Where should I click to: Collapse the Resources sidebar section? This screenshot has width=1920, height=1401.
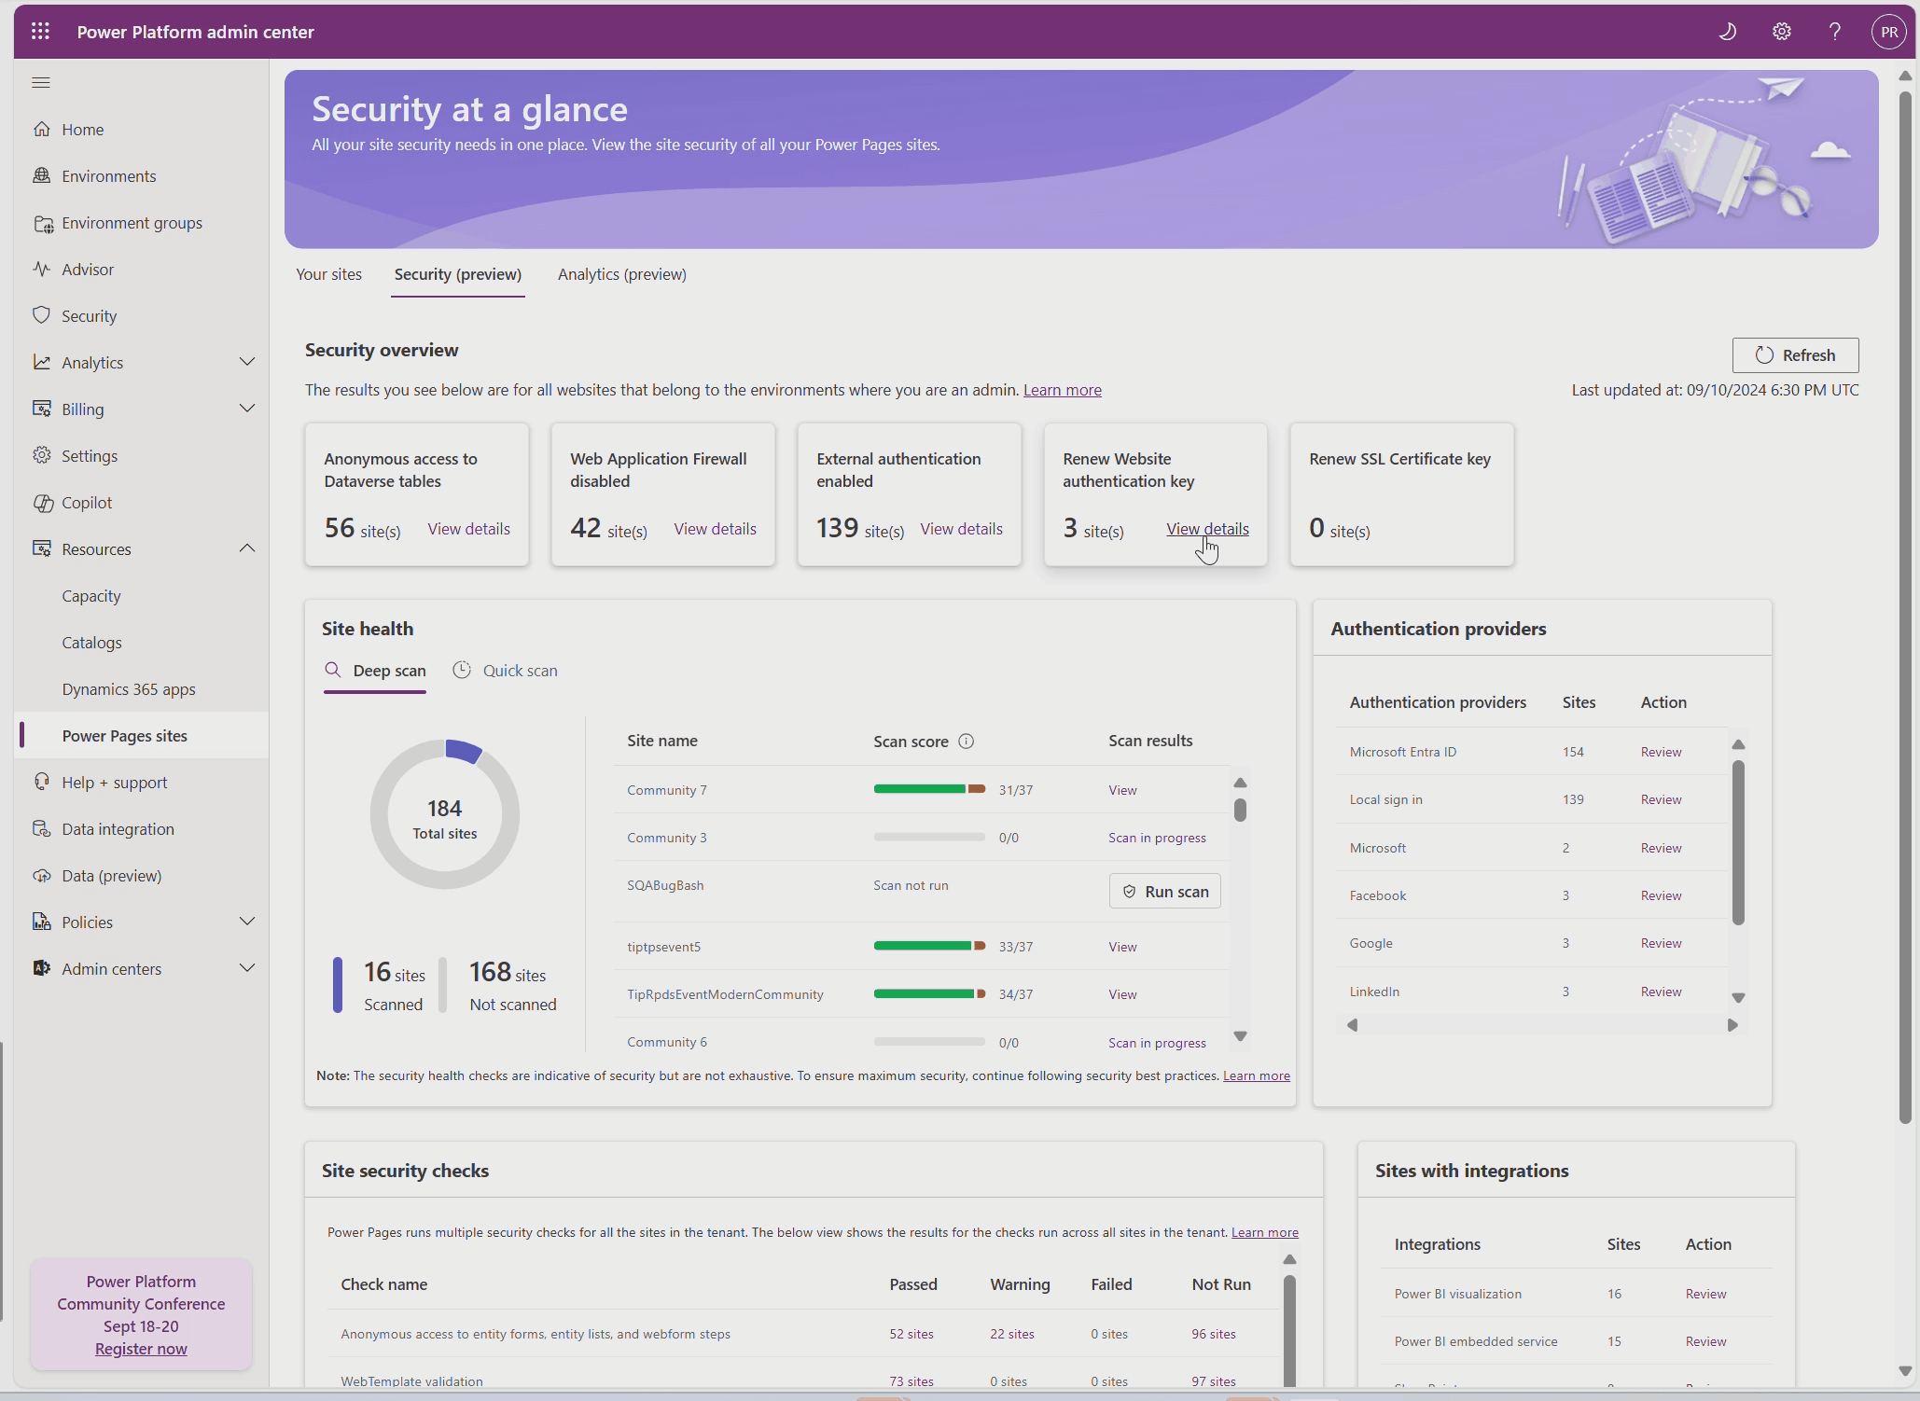pyautogui.click(x=246, y=548)
